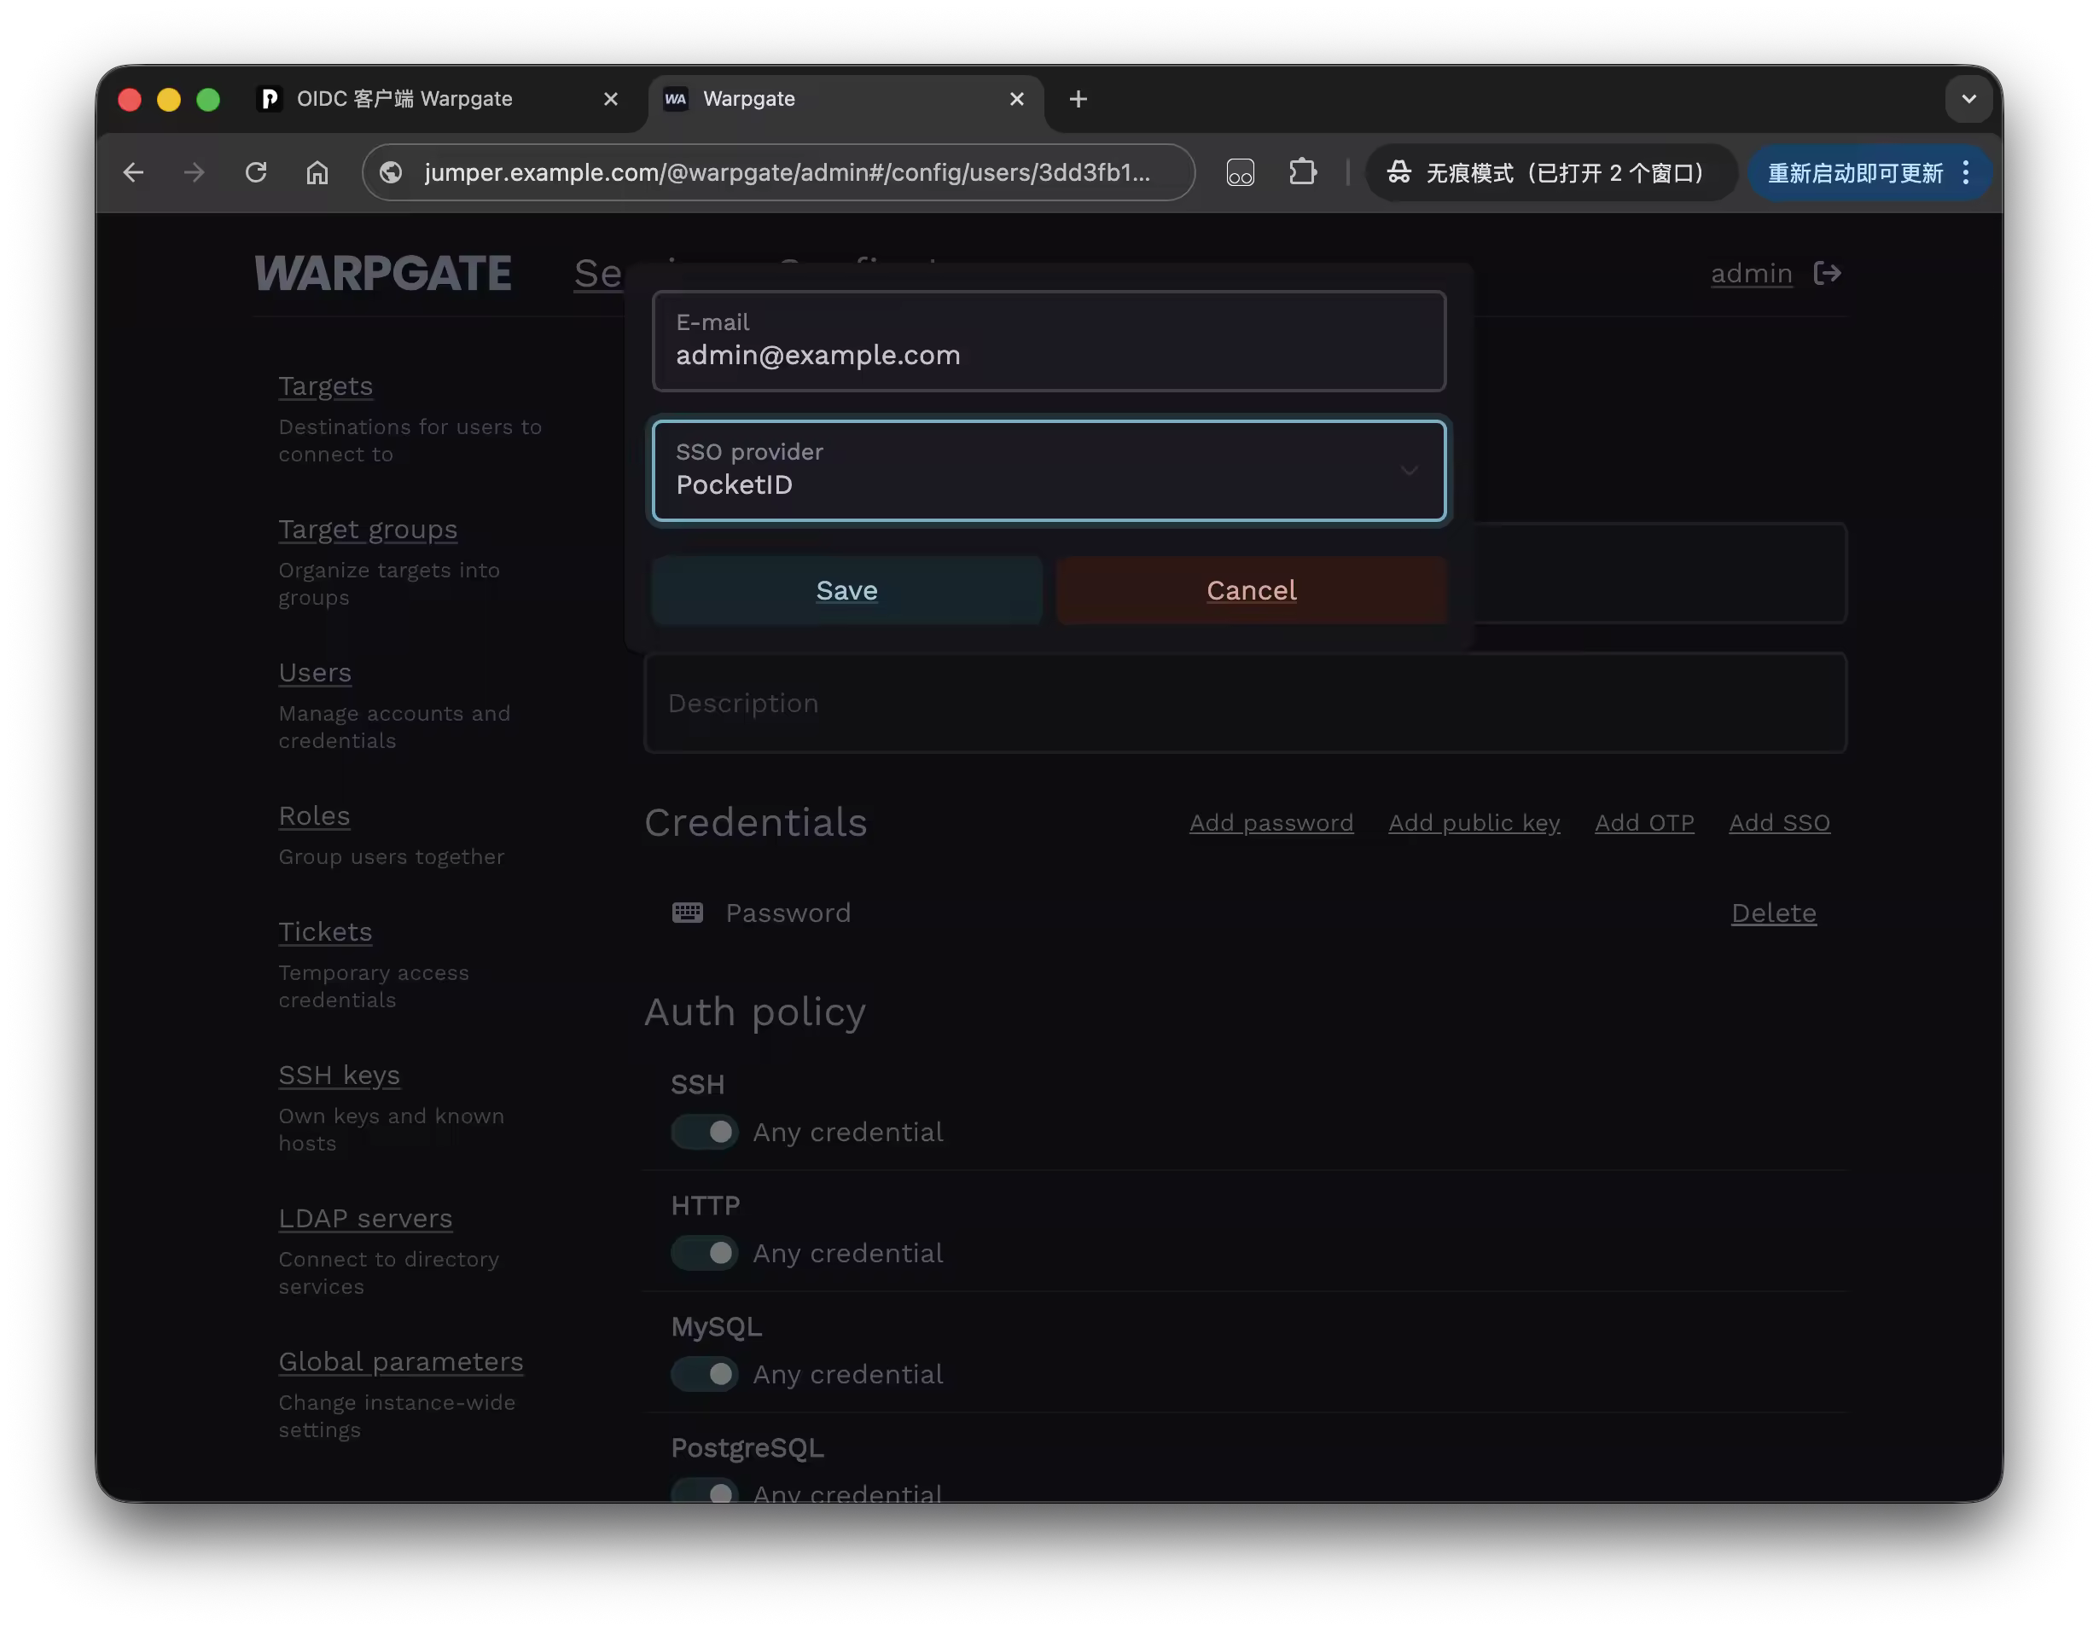
Task: Open Targets in the sidebar
Action: (x=325, y=386)
